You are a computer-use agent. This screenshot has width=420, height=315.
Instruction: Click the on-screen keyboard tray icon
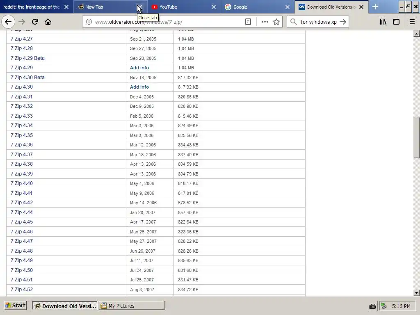[372, 306]
